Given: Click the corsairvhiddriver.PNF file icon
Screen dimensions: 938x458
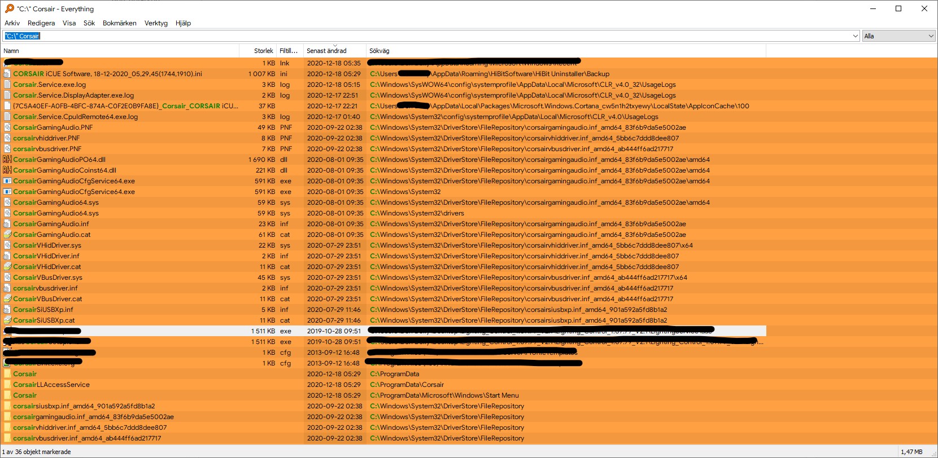Looking at the screenshot, I should click(x=7, y=138).
